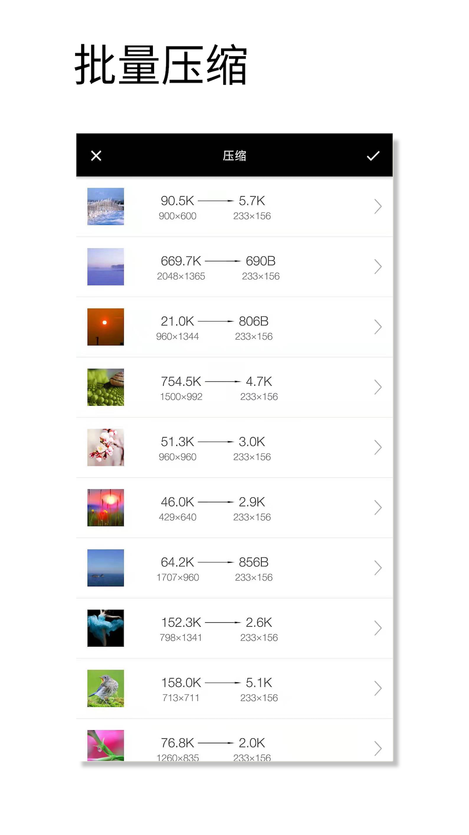Open the bird photo thumbnail
469x835 pixels.
coord(106,688)
